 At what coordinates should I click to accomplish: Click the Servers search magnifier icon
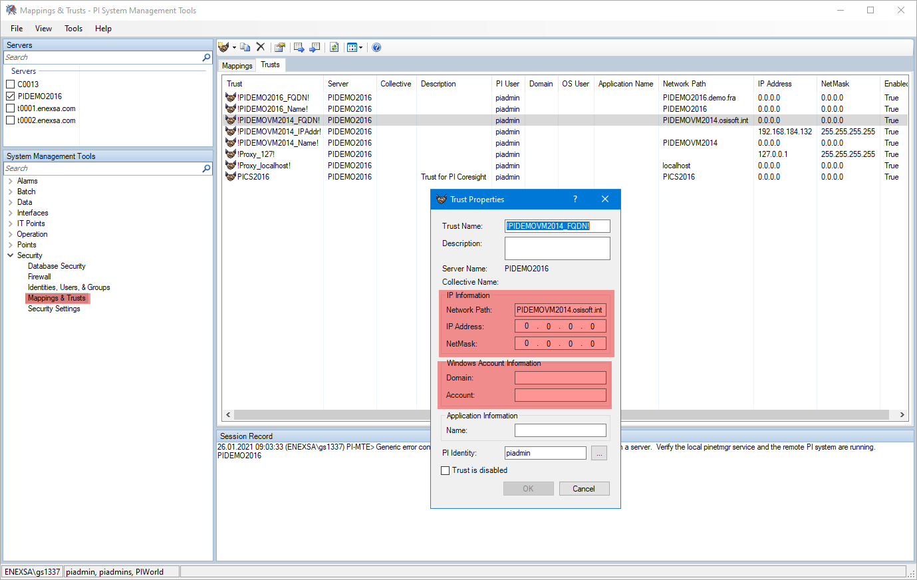[x=206, y=58]
